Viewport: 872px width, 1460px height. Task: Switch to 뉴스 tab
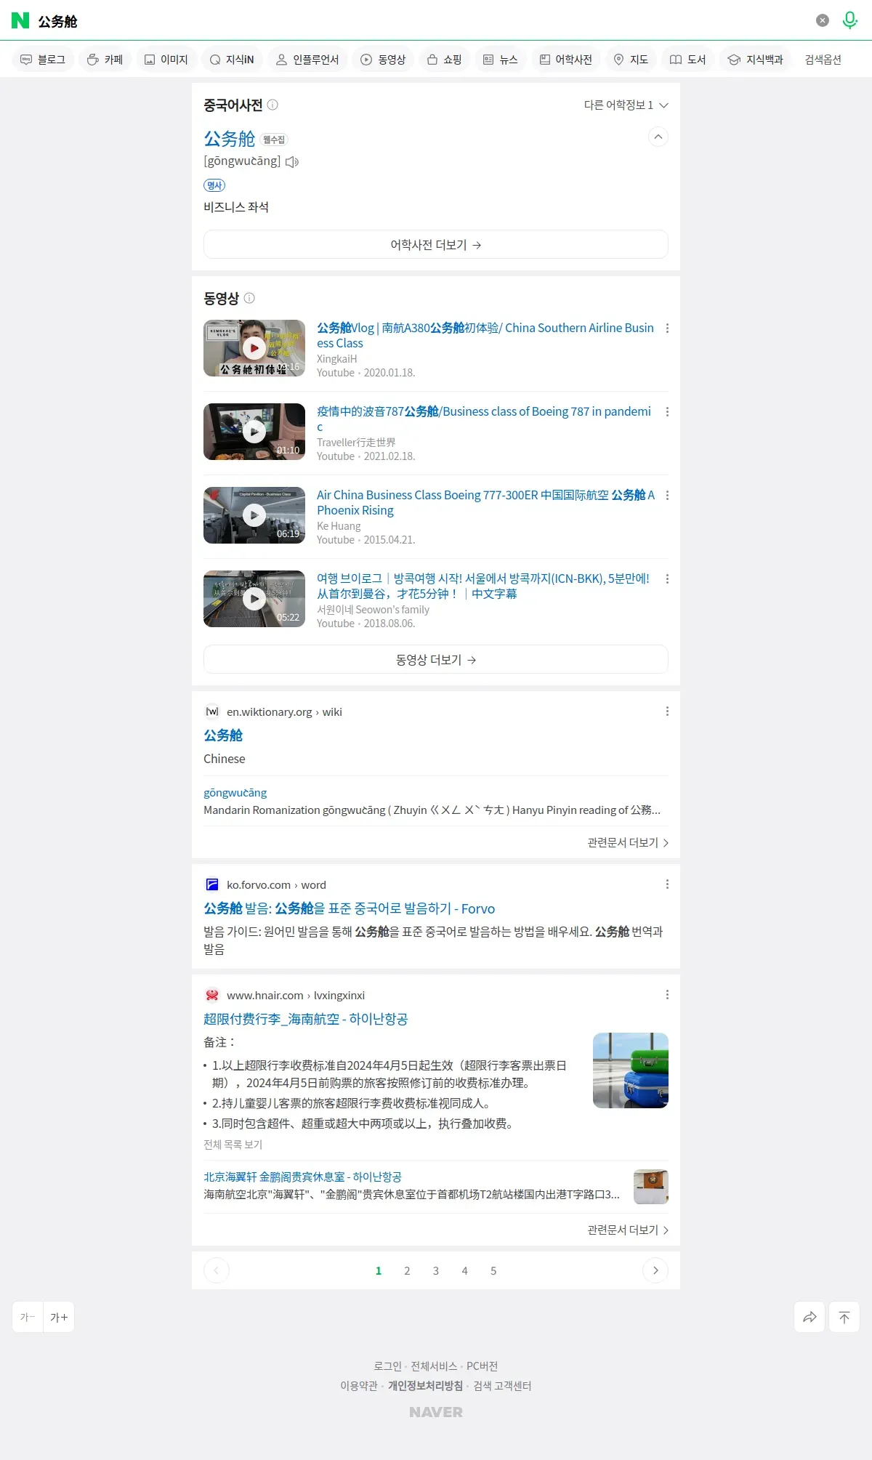(x=501, y=60)
